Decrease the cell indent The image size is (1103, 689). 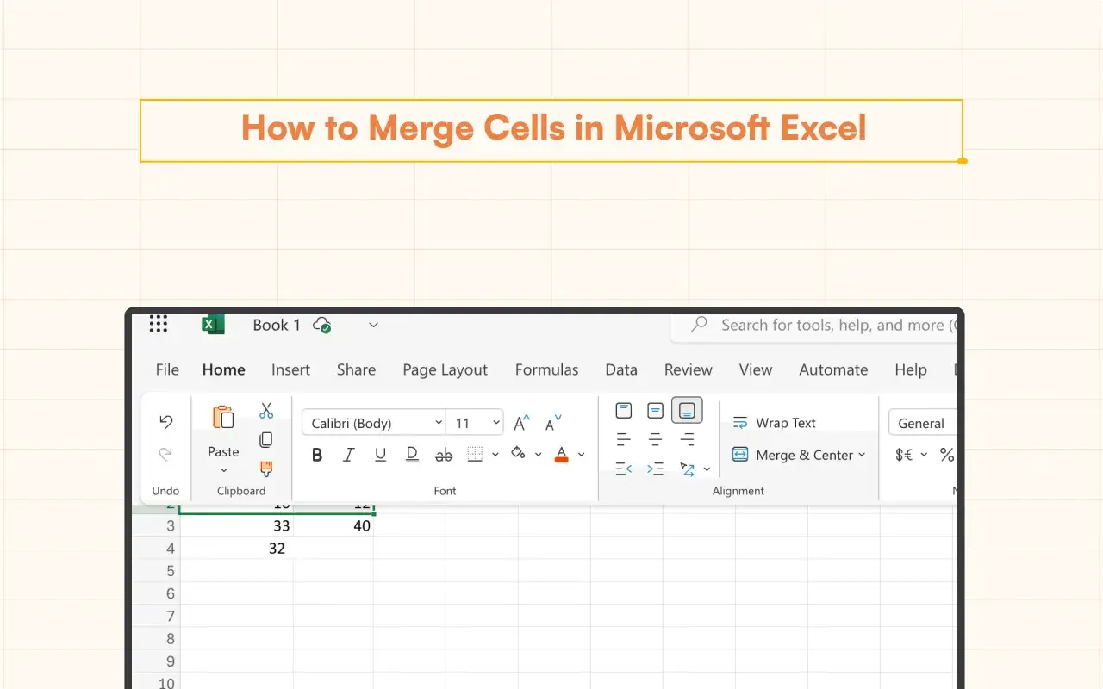click(x=623, y=469)
